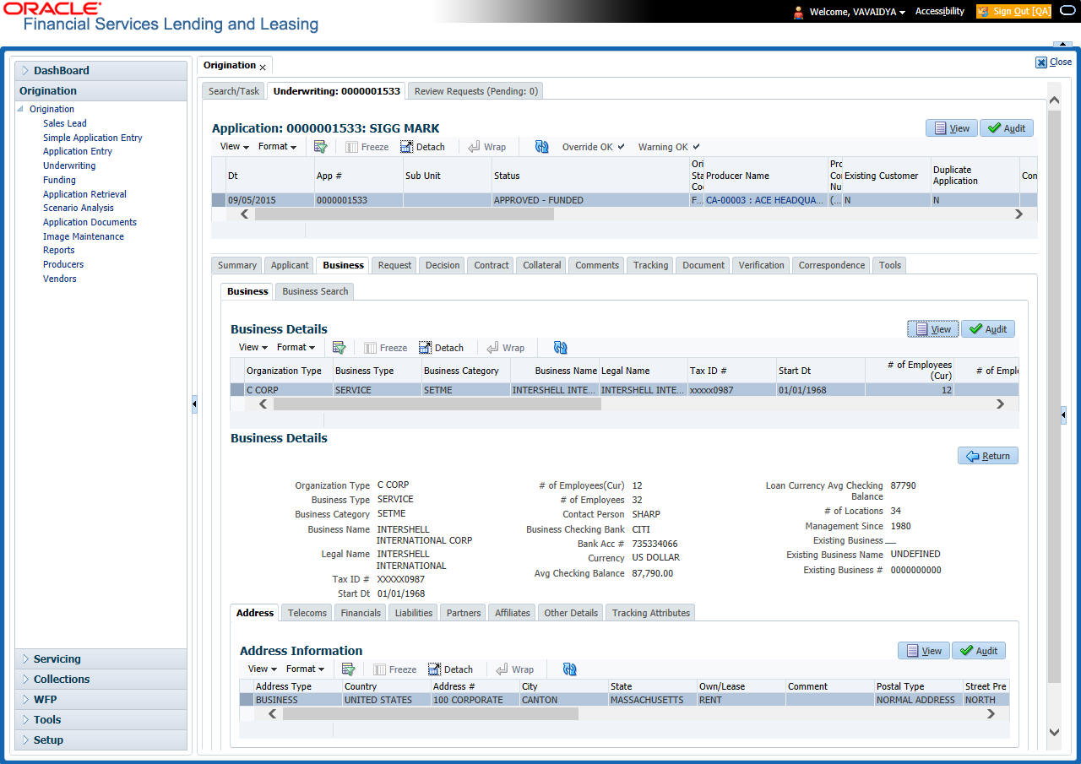Switch to the Applicant tab
Screen dimensions: 1081x764
(290, 265)
